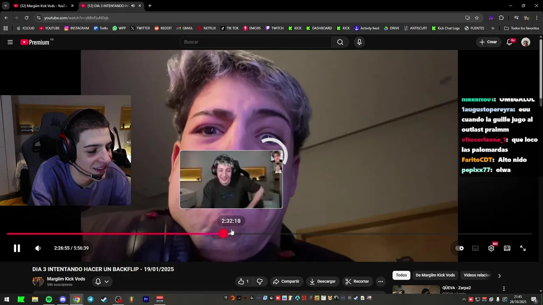Toggle subtitles in the player
The image size is (543, 305).
click(476, 248)
